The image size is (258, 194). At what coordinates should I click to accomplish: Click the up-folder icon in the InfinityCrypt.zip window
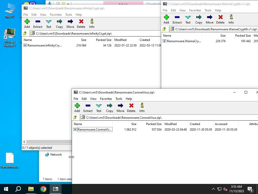click(25, 33)
